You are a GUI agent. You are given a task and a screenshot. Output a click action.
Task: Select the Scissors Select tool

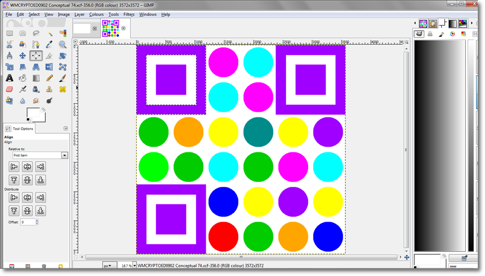[9, 44]
